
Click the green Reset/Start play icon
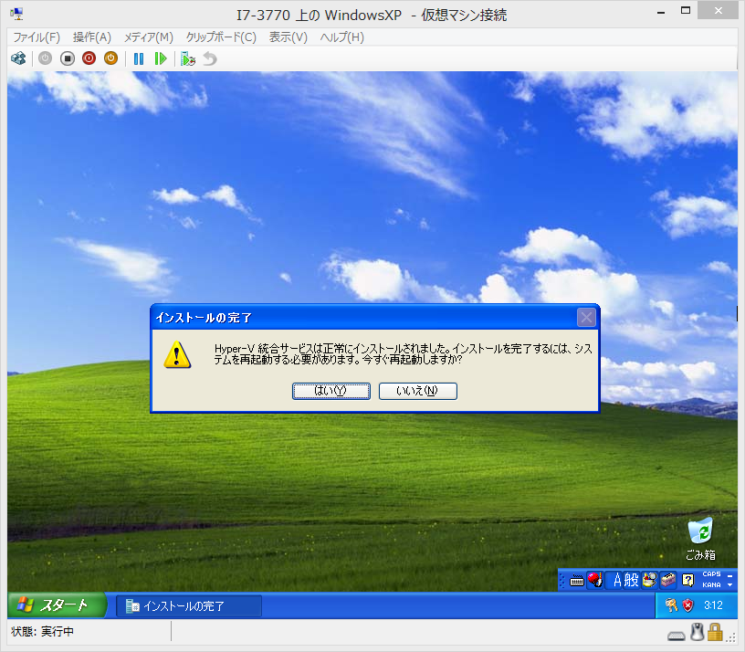click(161, 58)
